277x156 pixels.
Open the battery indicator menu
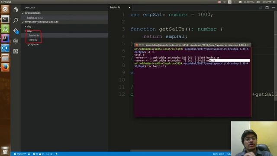click(249, 2)
